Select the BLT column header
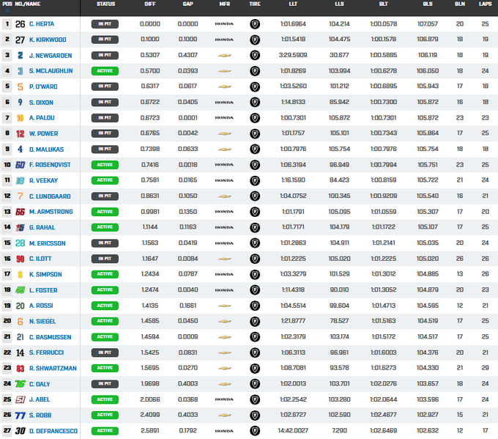This screenshot has width=498, height=439. [x=383, y=4]
